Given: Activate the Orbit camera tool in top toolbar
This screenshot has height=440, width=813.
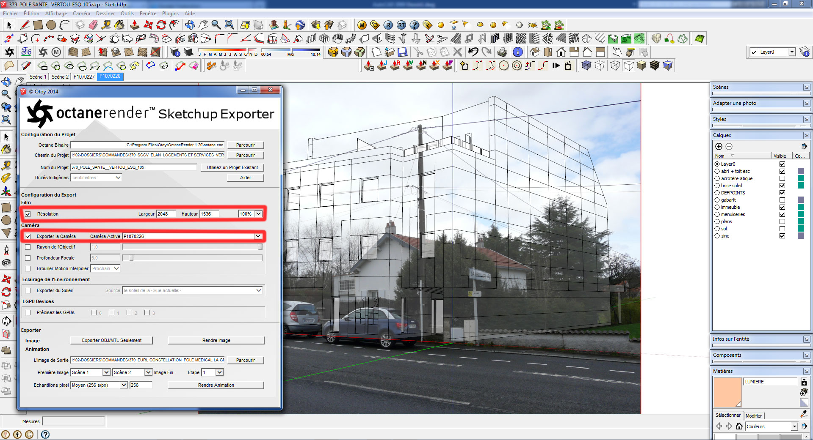Looking at the screenshot, I should click(190, 25).
